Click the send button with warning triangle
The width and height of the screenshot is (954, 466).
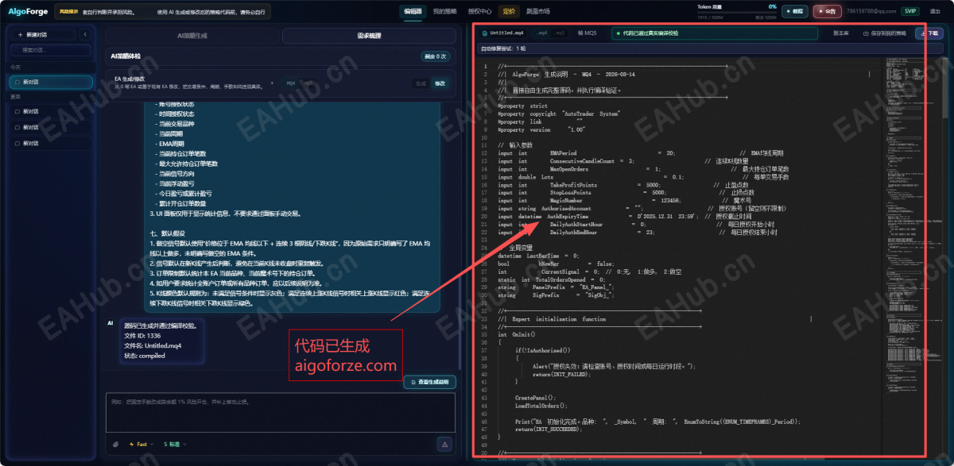click(x=444, y=445)
